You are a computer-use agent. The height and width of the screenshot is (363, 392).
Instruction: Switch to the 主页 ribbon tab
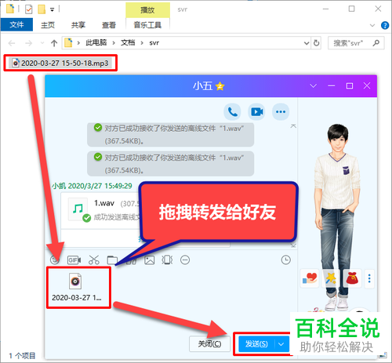(48, 25)
